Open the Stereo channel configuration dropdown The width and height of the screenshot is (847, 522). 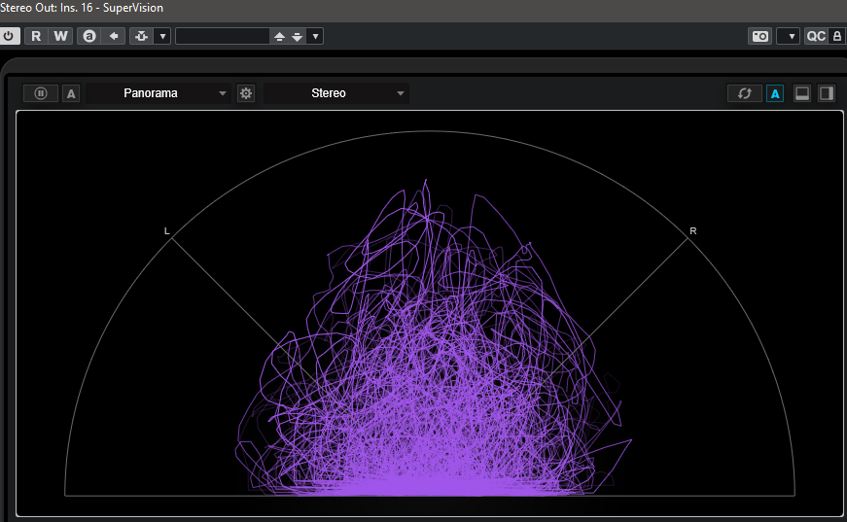(x=336, y=93)
